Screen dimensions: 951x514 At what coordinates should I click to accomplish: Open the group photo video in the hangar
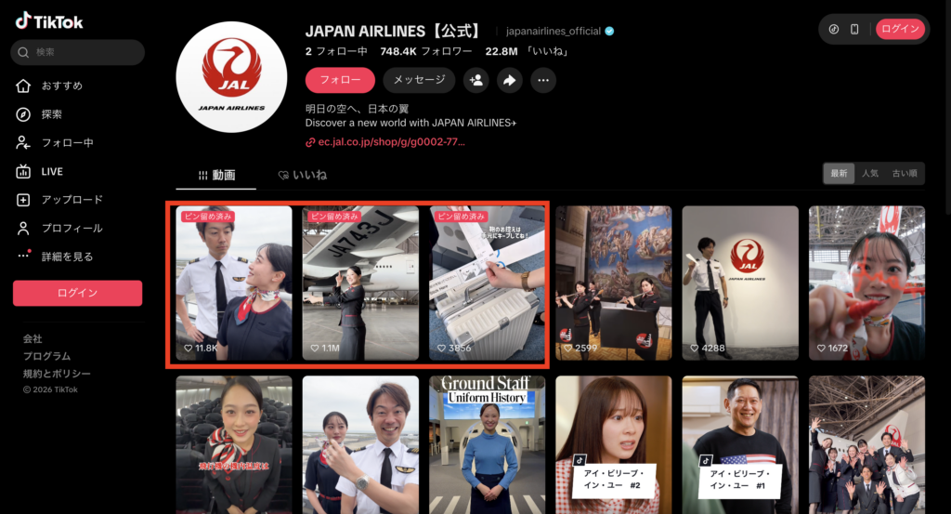[x=866, y=445]
